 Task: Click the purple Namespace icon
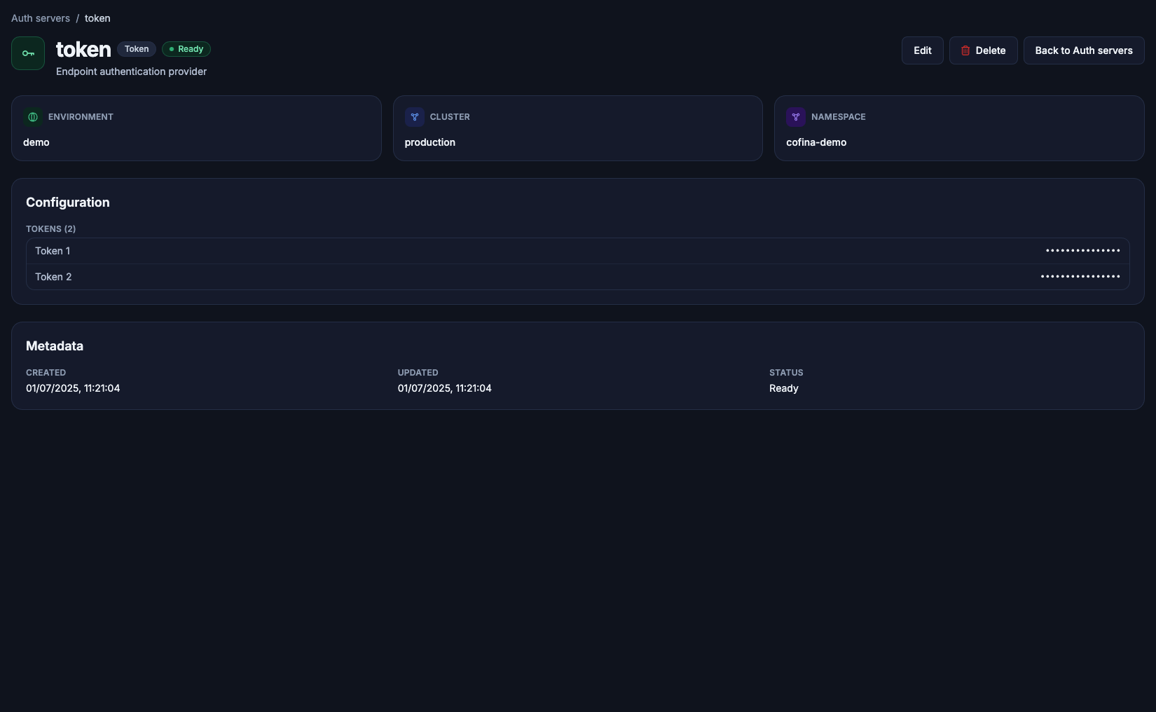pos(796,117)
